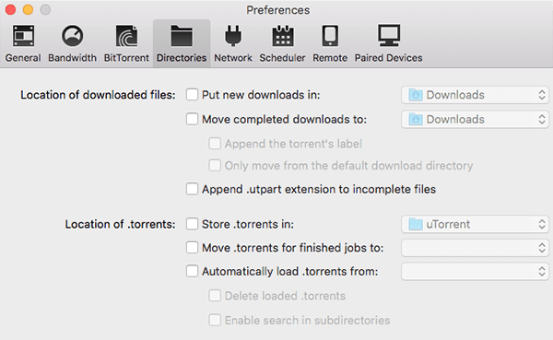The image size is (553, 340).
Task: Open Downloads dropdown for new downloads
Action: coord(475,95)
